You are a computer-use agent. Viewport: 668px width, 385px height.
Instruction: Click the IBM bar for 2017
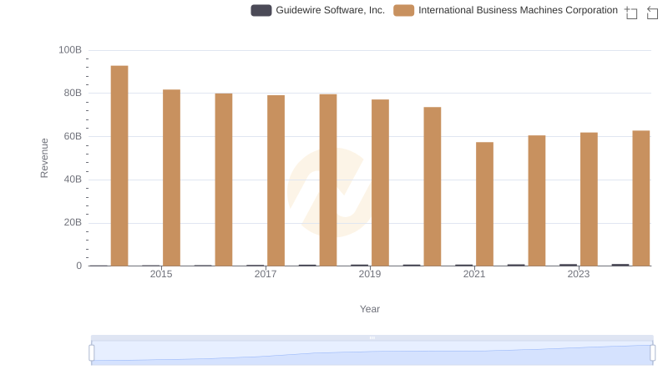pyautogui.click(x=276, y=180)
